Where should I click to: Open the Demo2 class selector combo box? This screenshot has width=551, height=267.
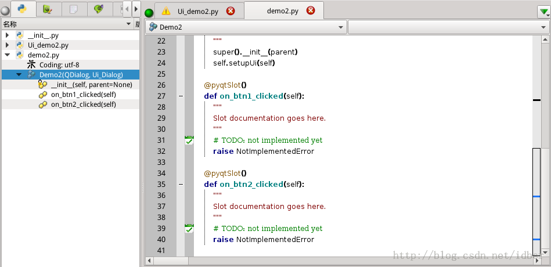pyautogui.click(x=246, y=27)
